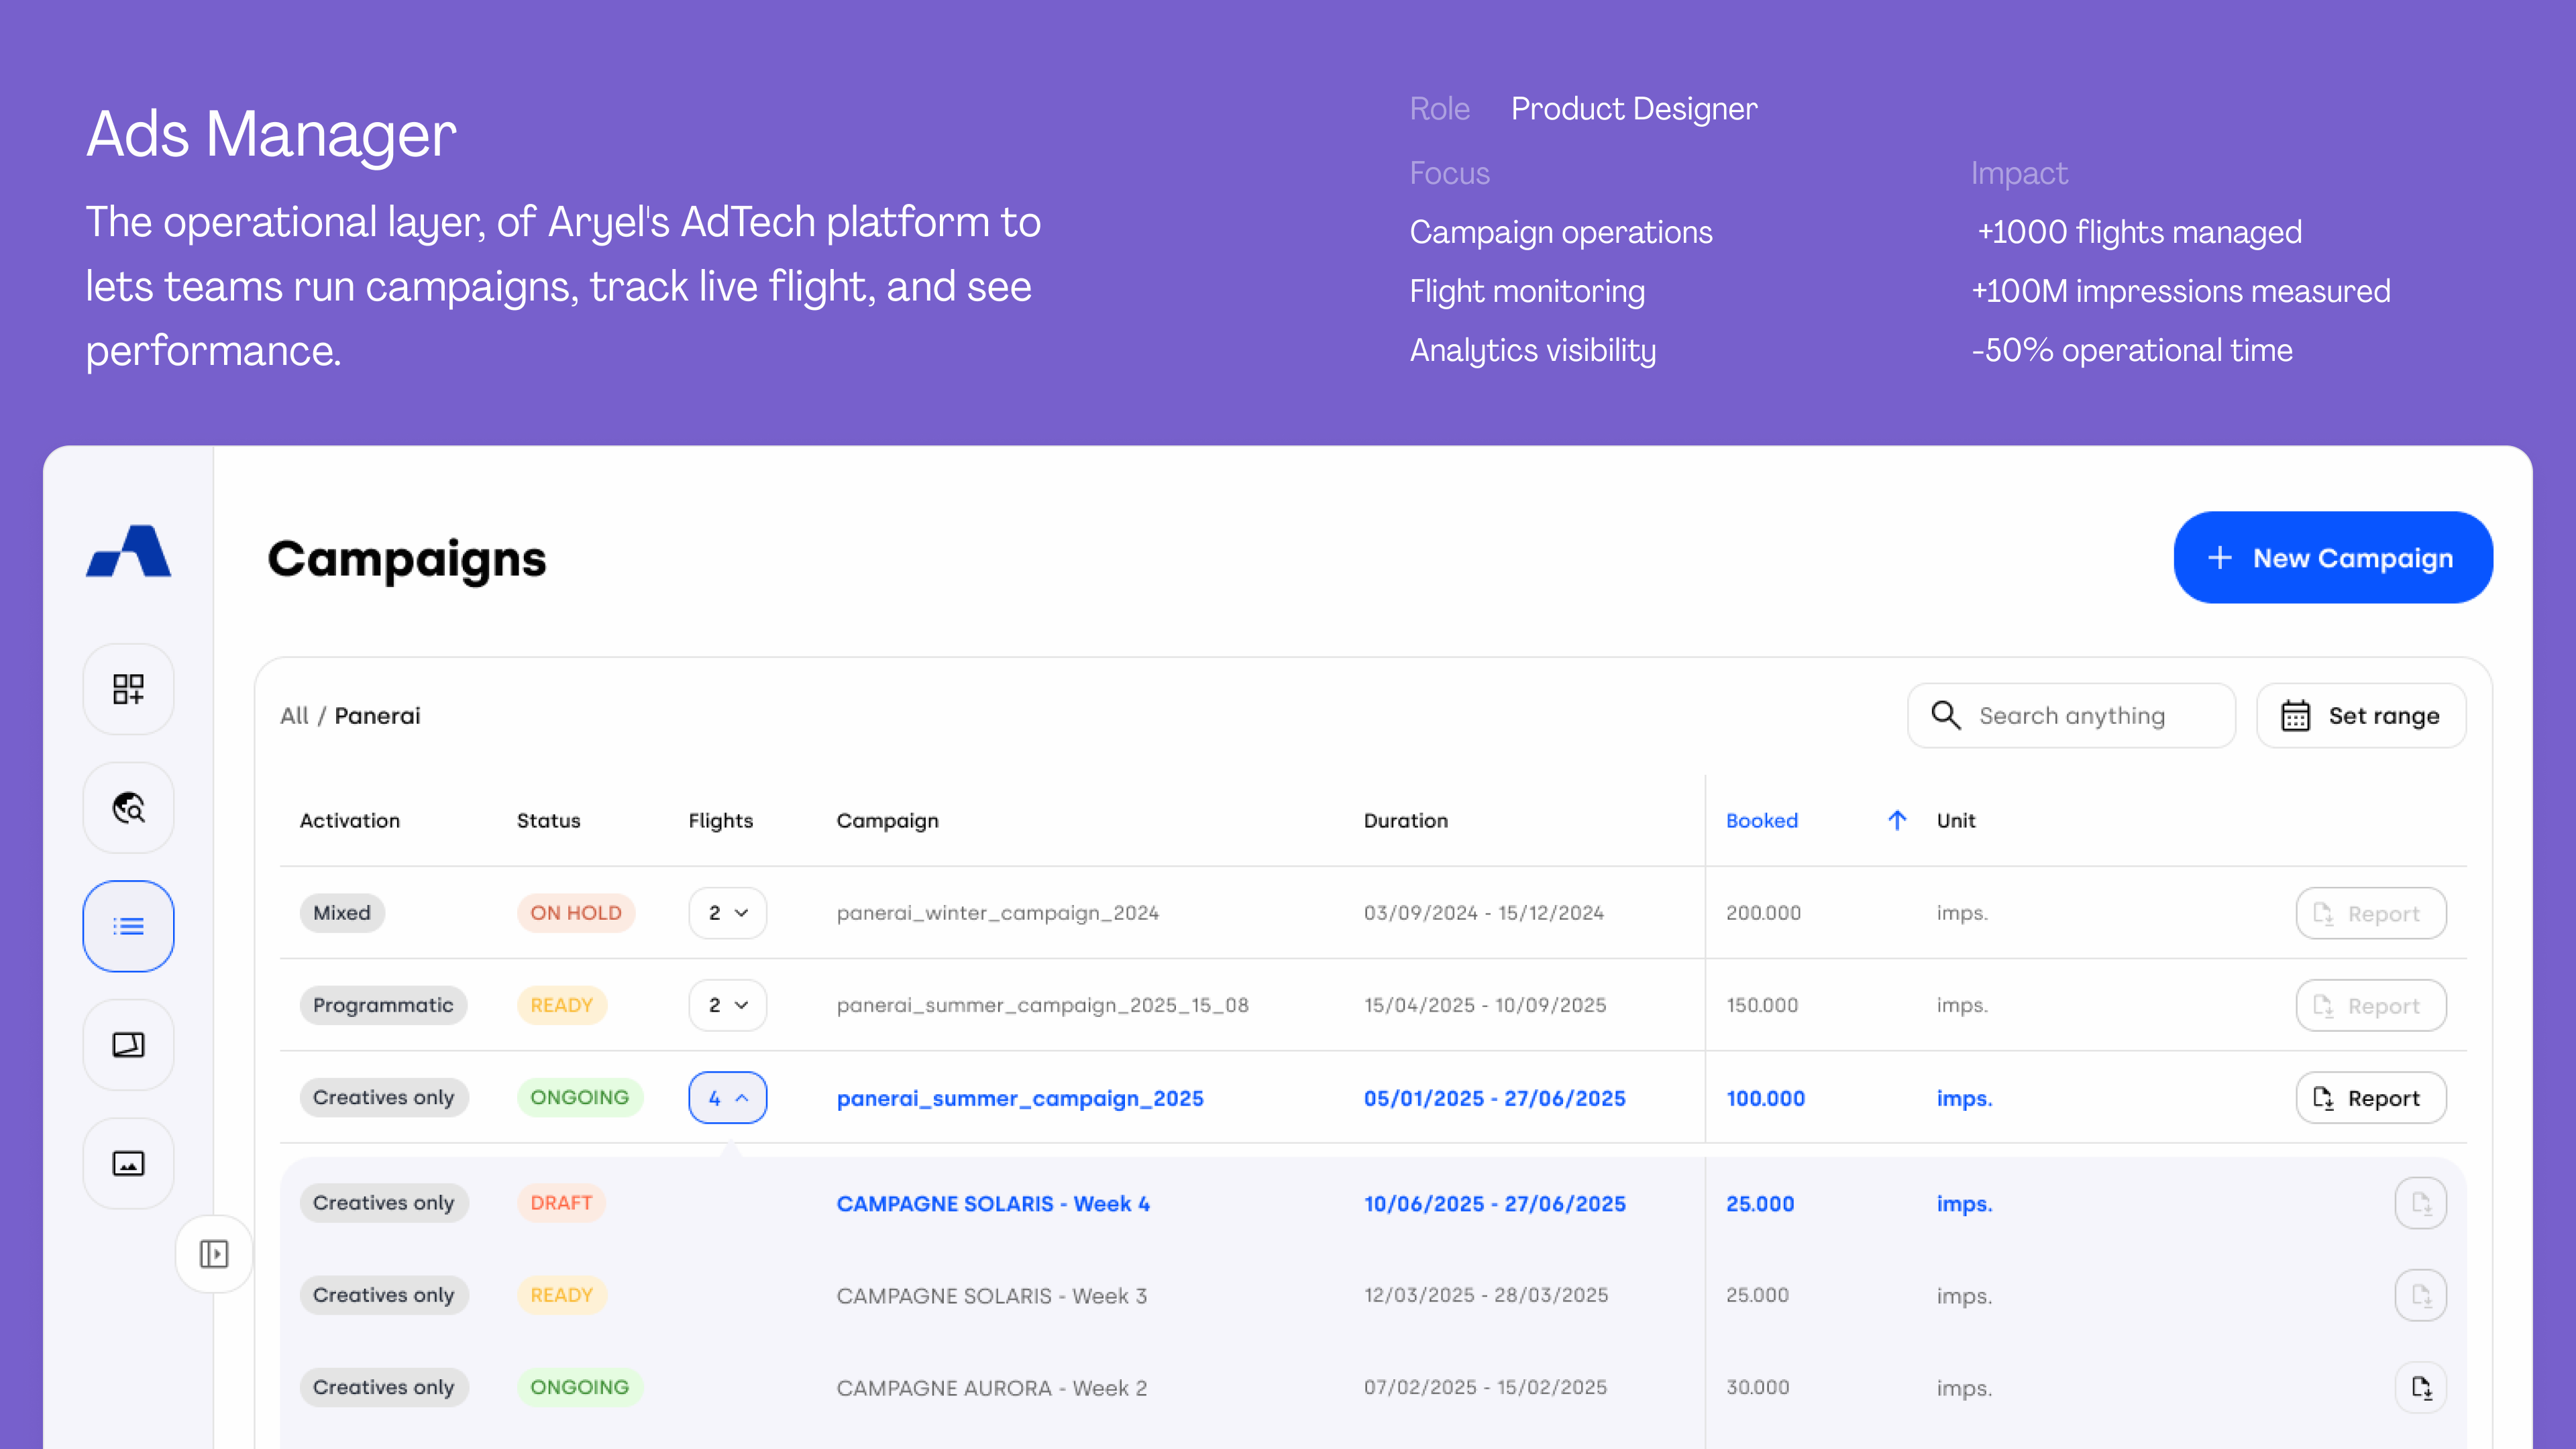Create a New Campaign

coord(2333,557)
